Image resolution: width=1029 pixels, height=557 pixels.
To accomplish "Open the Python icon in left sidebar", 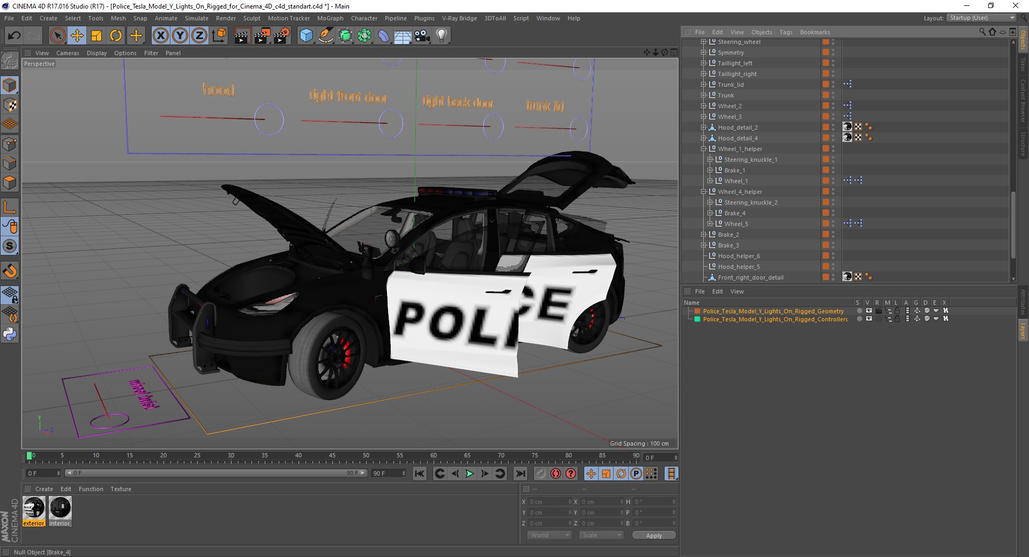I will tap(10, 334).
